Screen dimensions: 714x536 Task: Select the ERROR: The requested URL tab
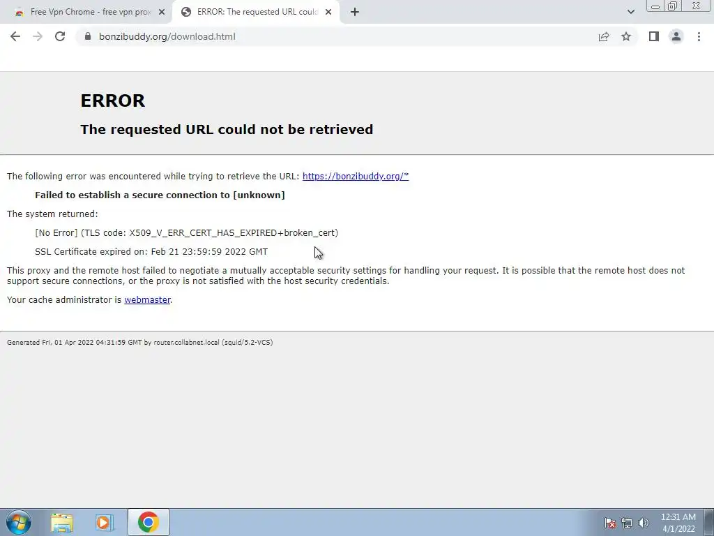point(257,12)
